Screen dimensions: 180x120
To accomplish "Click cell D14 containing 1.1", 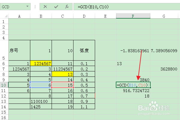I will click(84, 106).
